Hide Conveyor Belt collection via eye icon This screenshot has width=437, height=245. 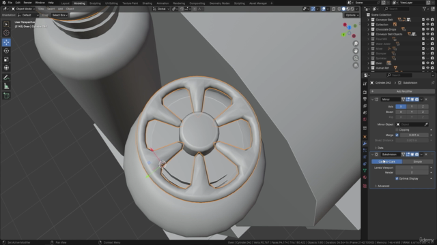(428, 20)
